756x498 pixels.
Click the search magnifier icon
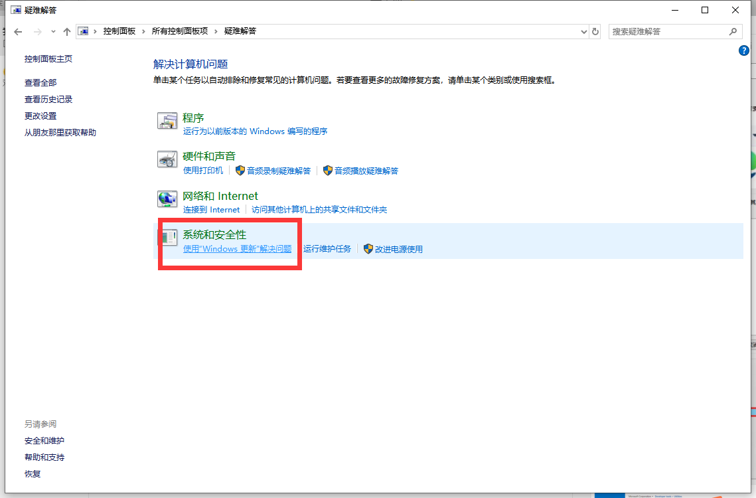pyautogui.click(x=733, y=31)
